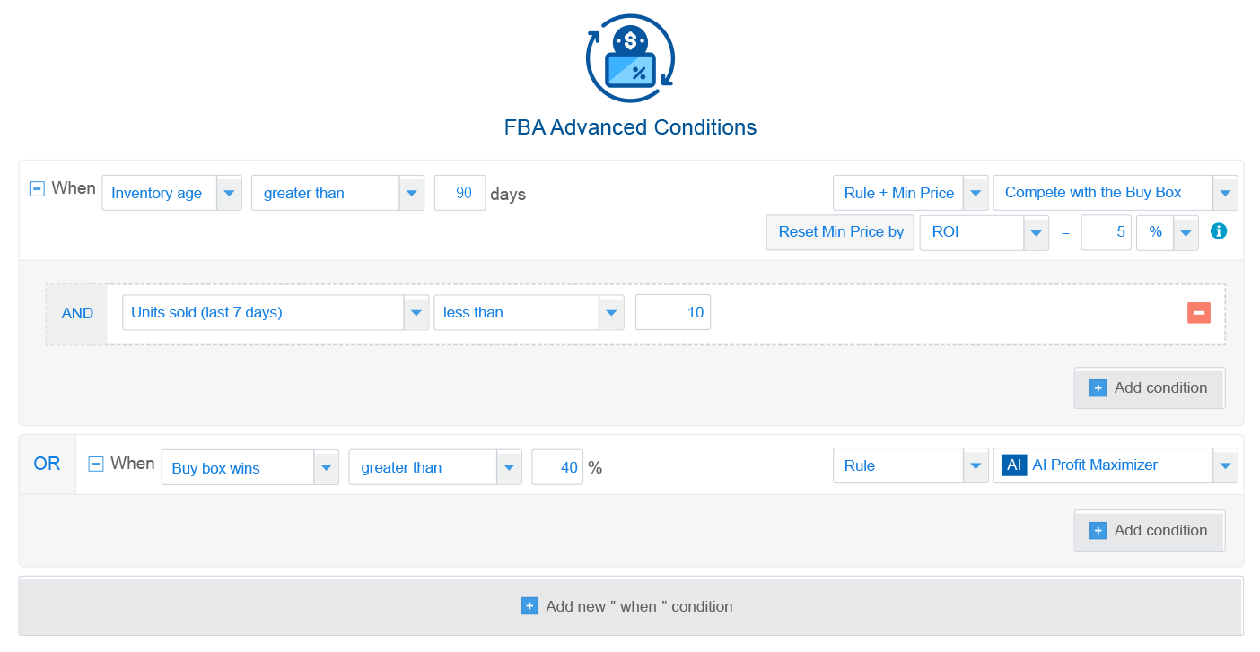Remove the Units sold condition with red minus
This screenshot has height=652, width=1260.
click(x=1199, y=312)
